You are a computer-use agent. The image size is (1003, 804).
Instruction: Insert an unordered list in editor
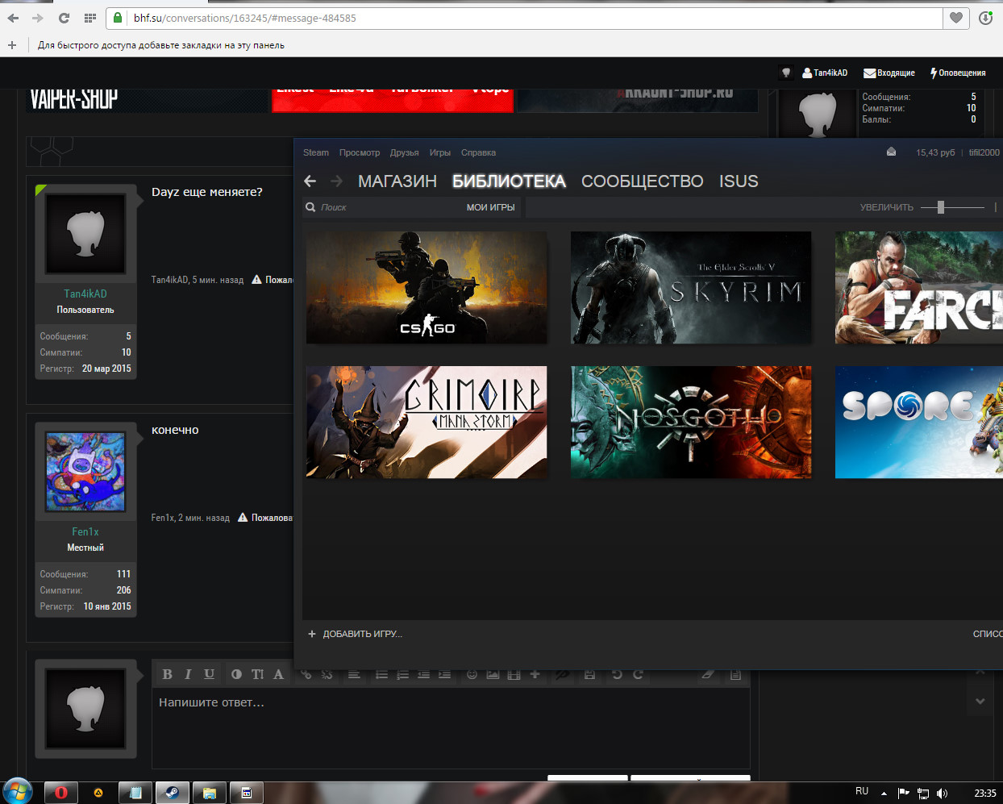[381, 674]
